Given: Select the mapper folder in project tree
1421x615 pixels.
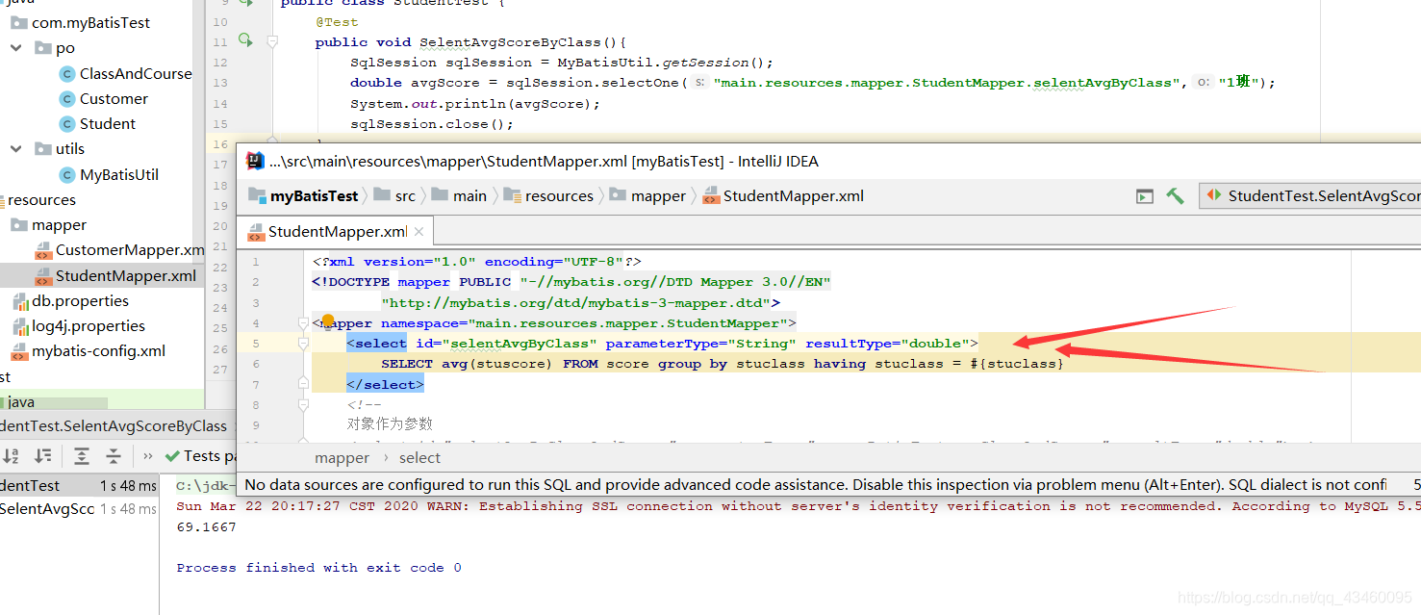Looking at the screenshot, I should click(x=59, y=224).
